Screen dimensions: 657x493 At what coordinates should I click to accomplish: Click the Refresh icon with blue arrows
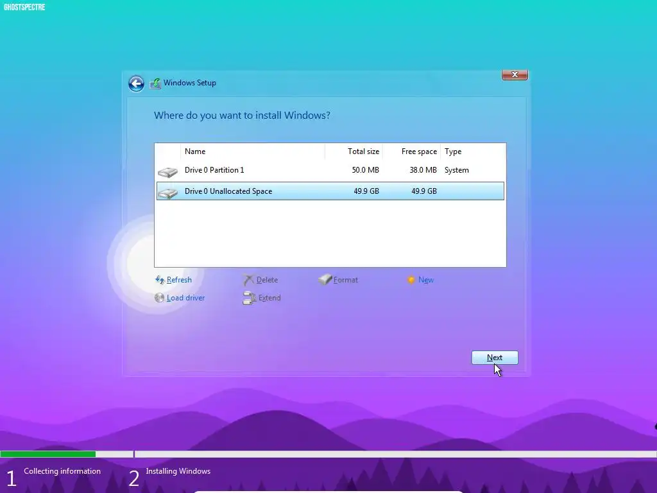click(160, 280)
